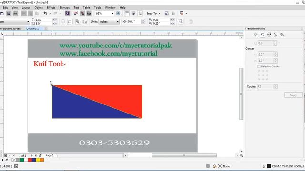The image size is (305, 171).
Task: Click the Paste icon in the toolbar
Action: [37, 13]
